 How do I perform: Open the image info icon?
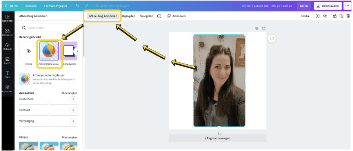[159, 16]
